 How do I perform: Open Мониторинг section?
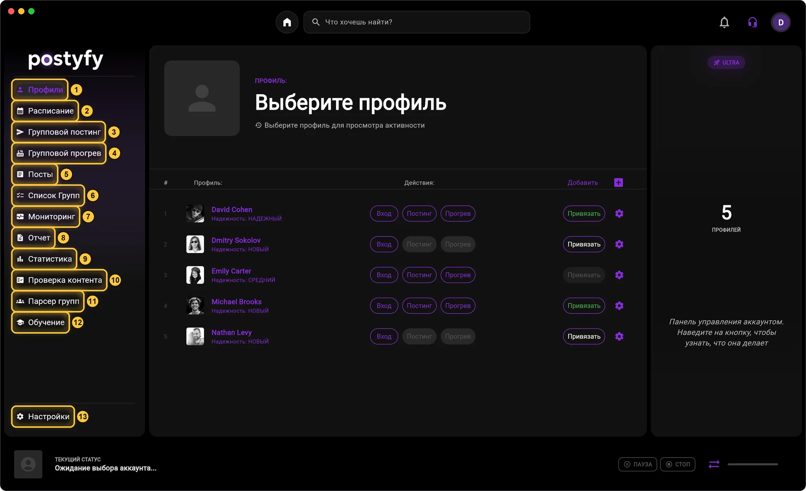click(46, 217)
